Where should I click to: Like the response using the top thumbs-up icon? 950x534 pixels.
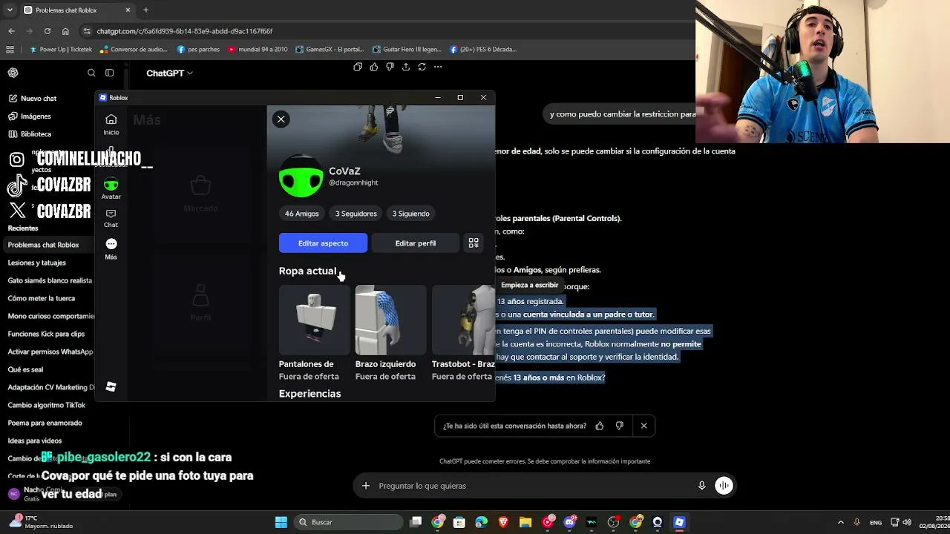373,67
